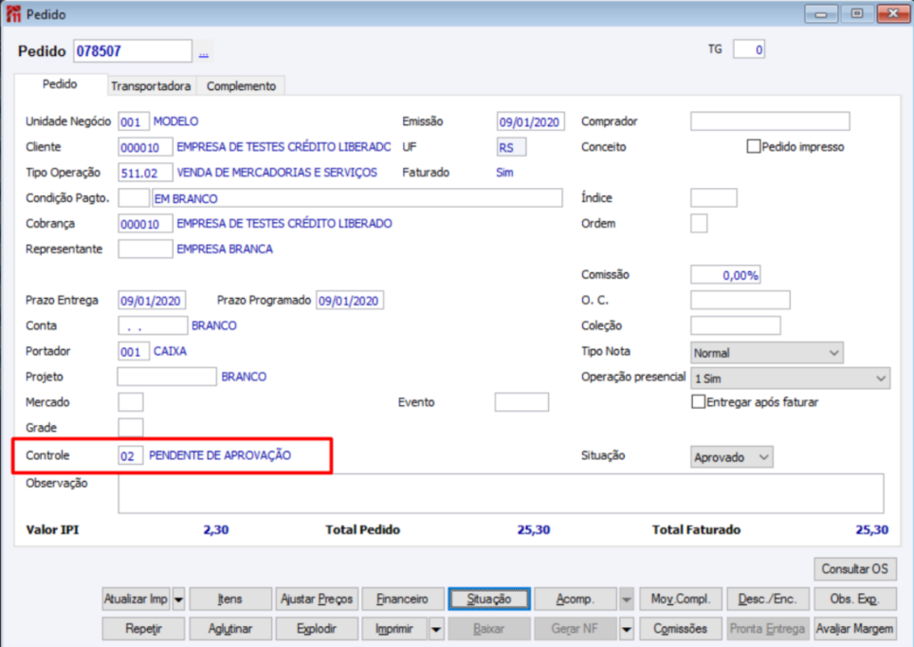Click the Observação text area

tap(501, 494)
